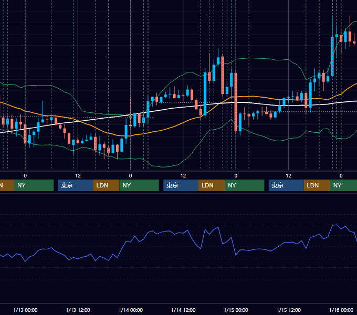Select the 1/16 00:00 time axis label

tap(341, 310)
